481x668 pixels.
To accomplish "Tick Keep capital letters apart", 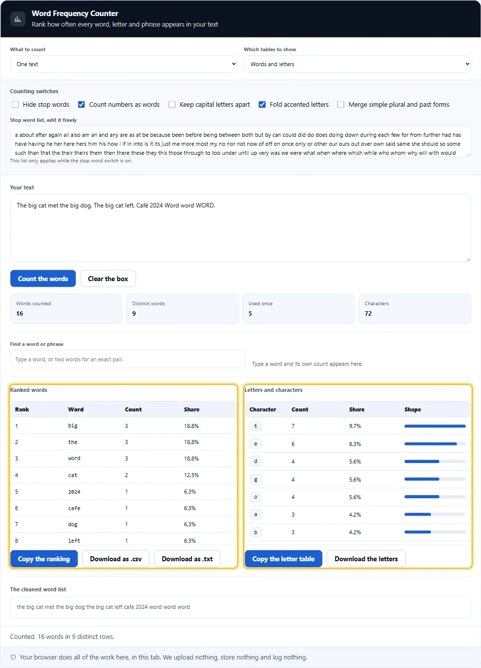I will tap(172, 104).
